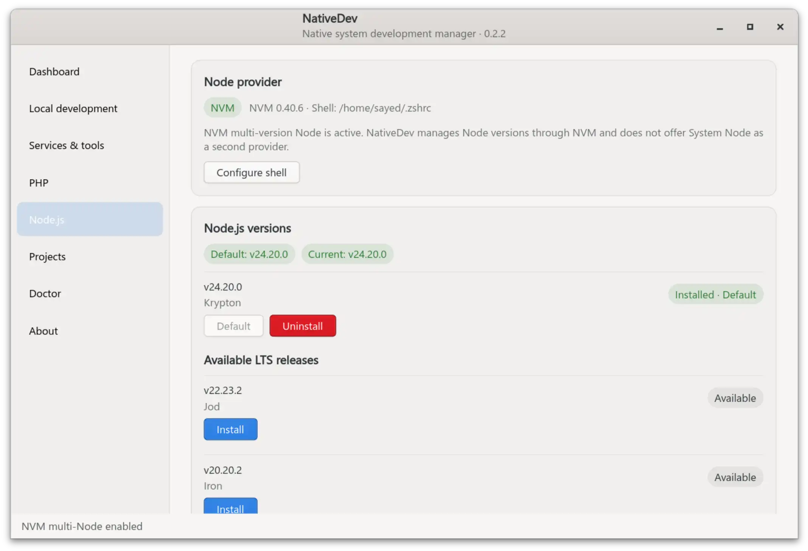Click the Default button for v24.20.0

[233, 326]
